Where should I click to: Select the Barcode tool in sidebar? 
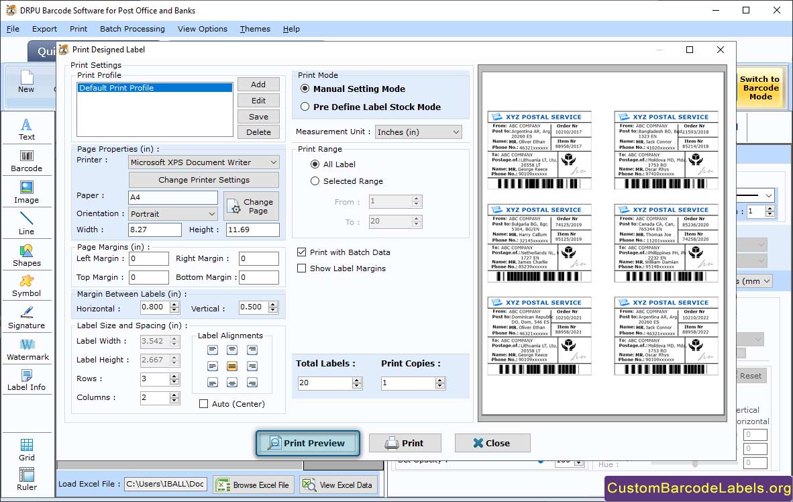coord(26,161)
